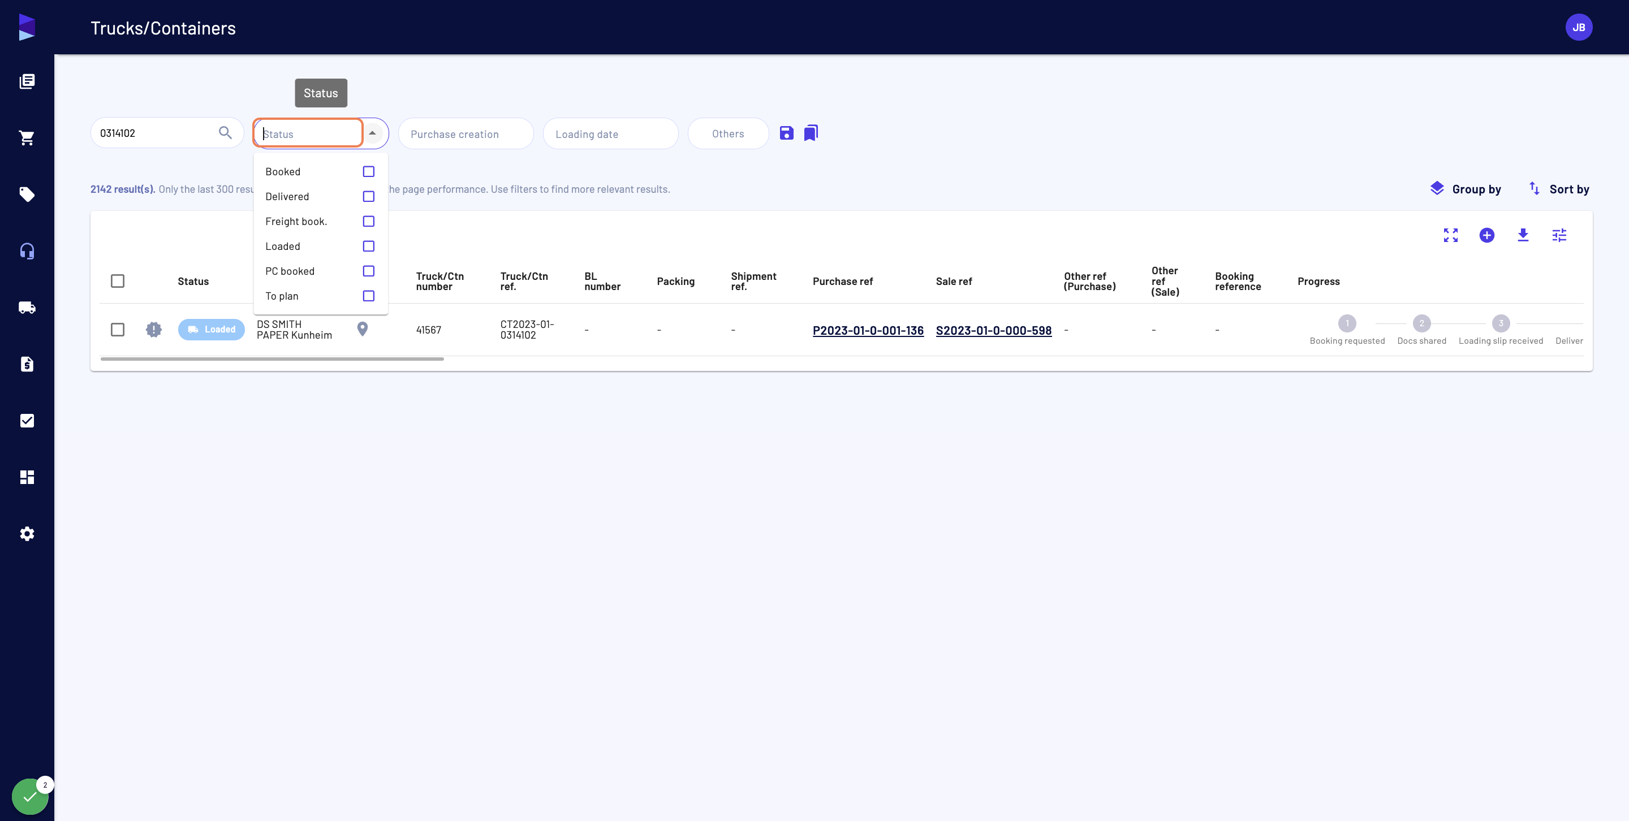Open purchase P2023-01-0-001-136
The width and height of the screenshot is (1629, 821).
pos(868,330)
